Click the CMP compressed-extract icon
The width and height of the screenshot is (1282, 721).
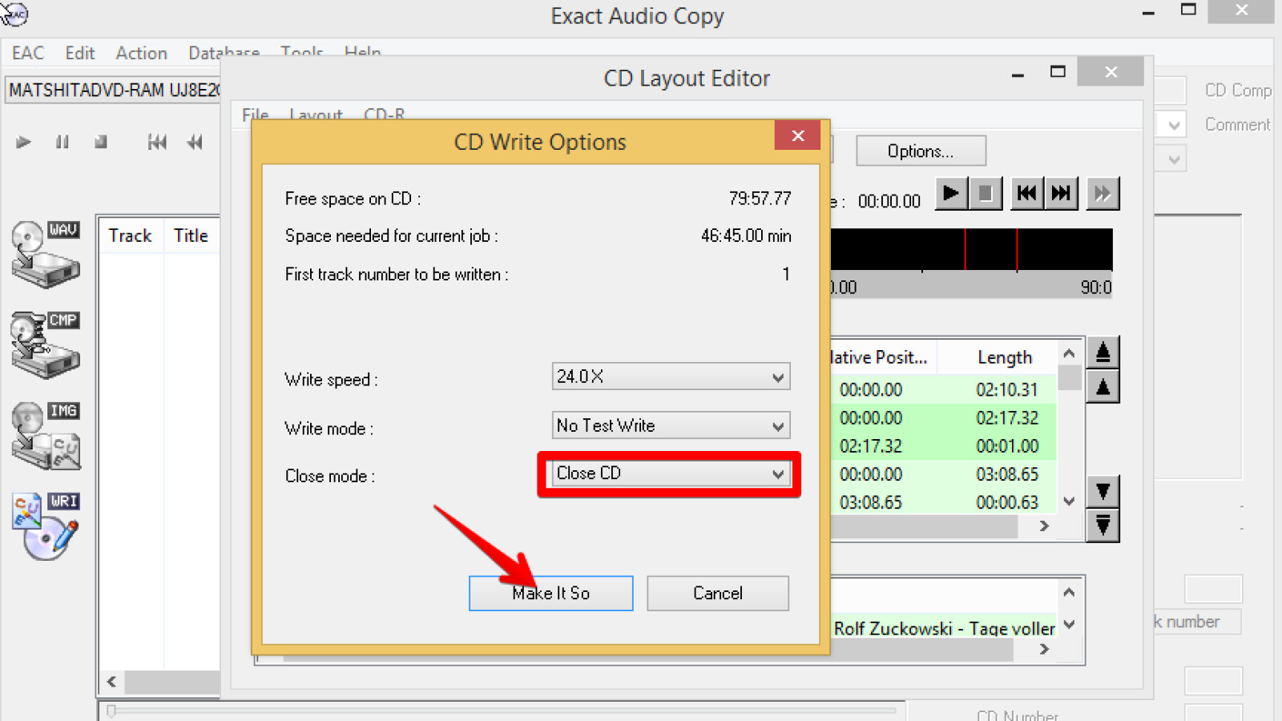pyautogui.click(x=46, y=344)
